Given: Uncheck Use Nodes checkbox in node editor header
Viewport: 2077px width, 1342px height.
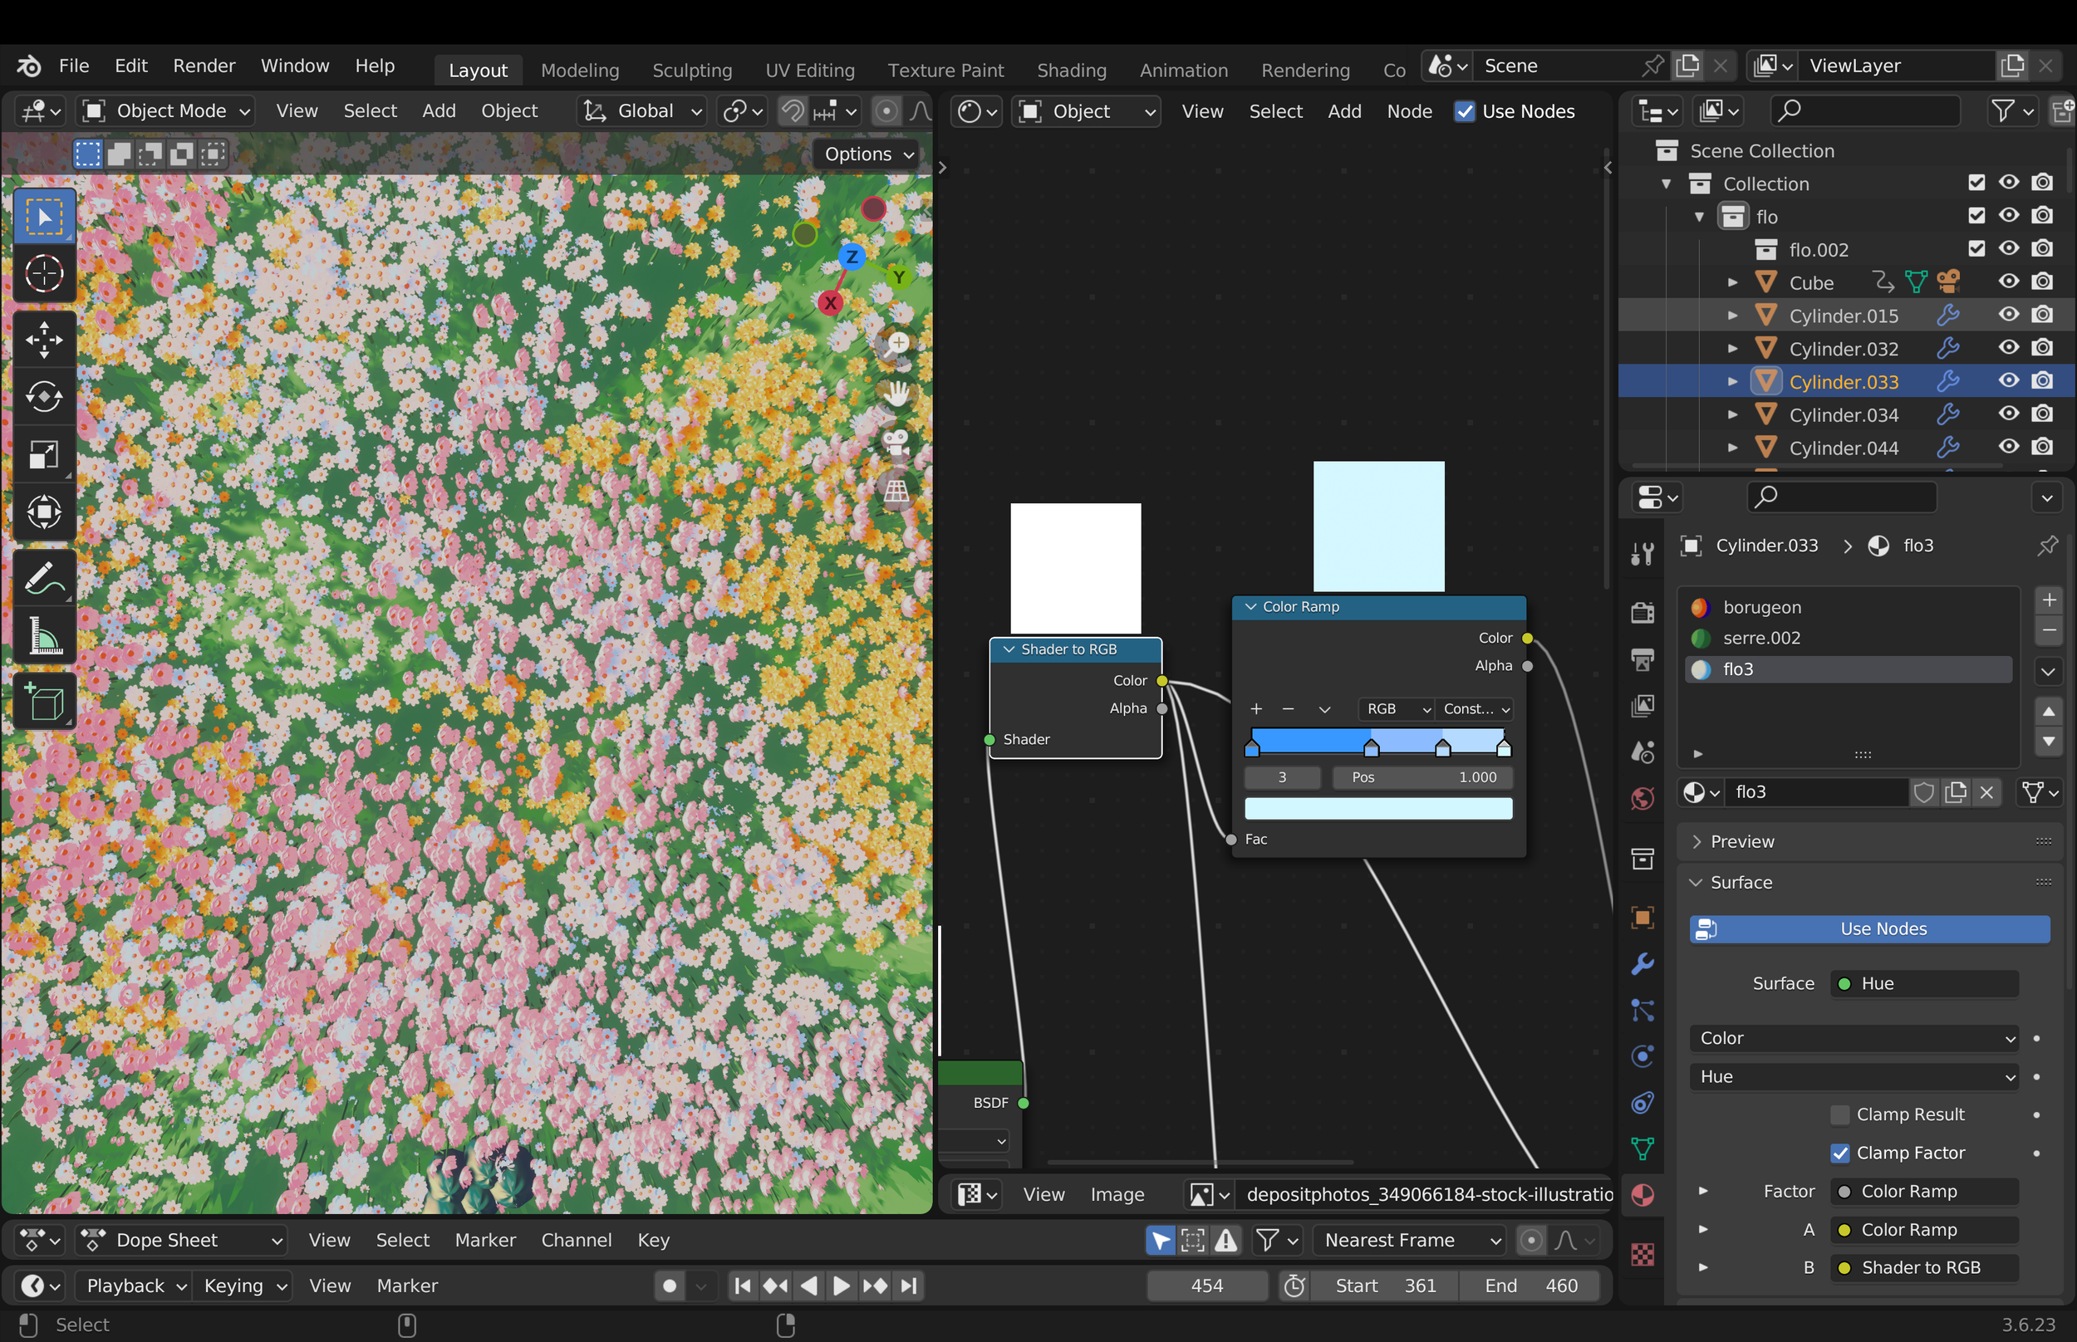Looking at the screenshot, I should pyautogui.click(x=1464, y=111).
